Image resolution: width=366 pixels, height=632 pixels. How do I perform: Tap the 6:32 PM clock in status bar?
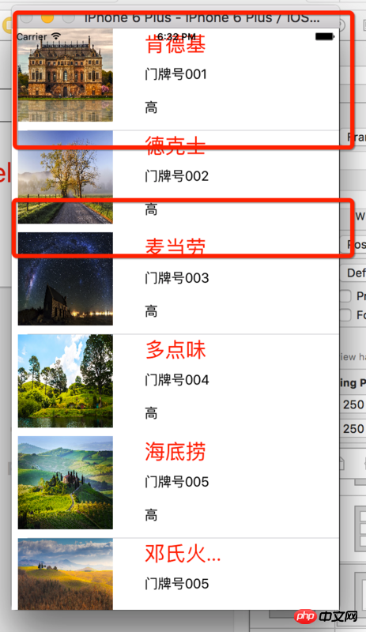click(176, 36)
